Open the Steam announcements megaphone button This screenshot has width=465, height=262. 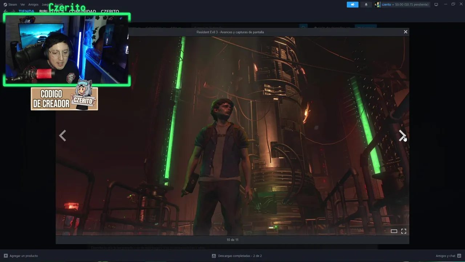click(352, 4)
